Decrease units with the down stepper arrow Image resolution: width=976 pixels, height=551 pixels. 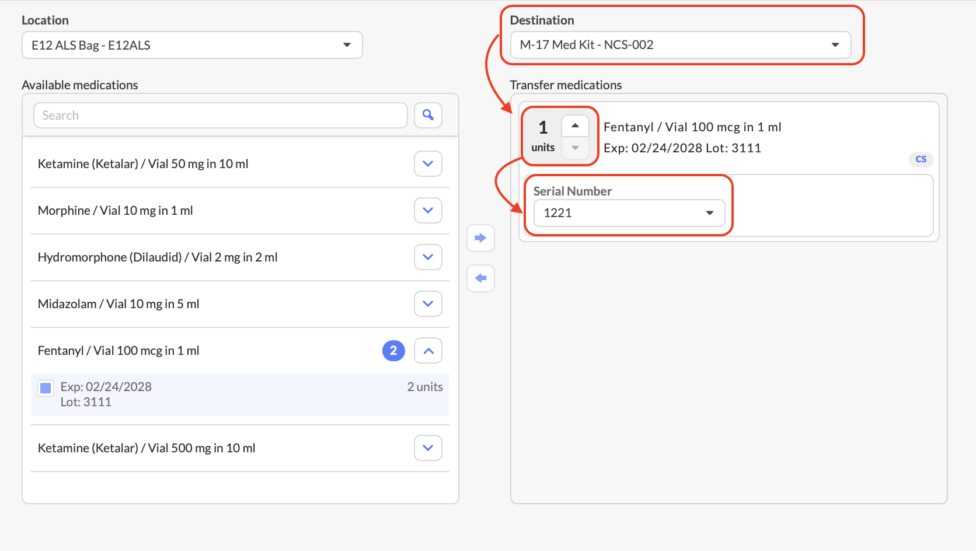575,148
